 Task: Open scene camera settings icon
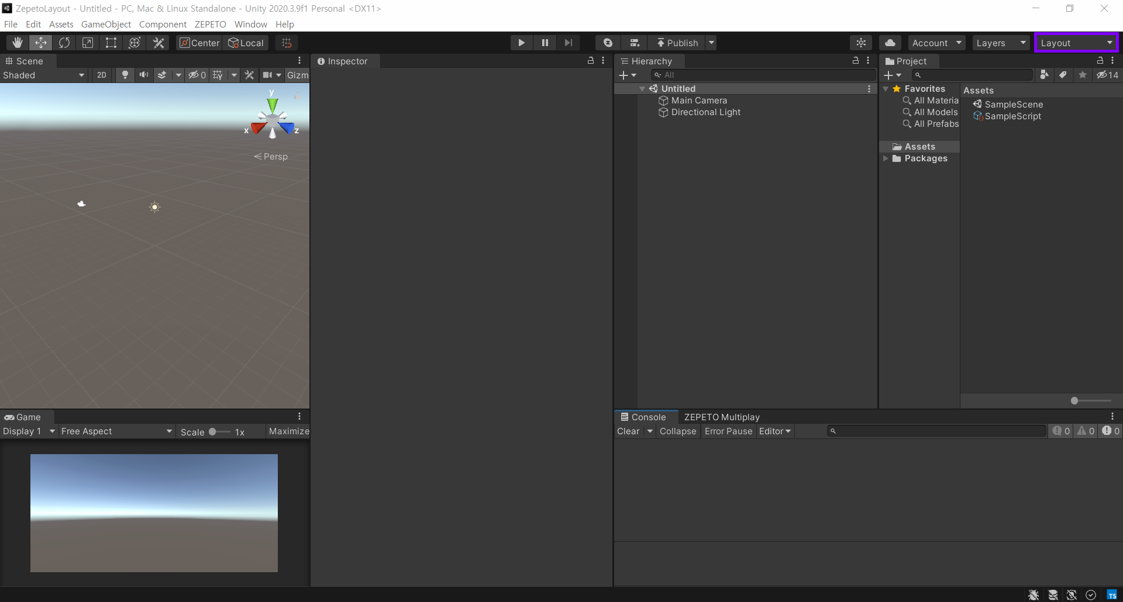268,75
